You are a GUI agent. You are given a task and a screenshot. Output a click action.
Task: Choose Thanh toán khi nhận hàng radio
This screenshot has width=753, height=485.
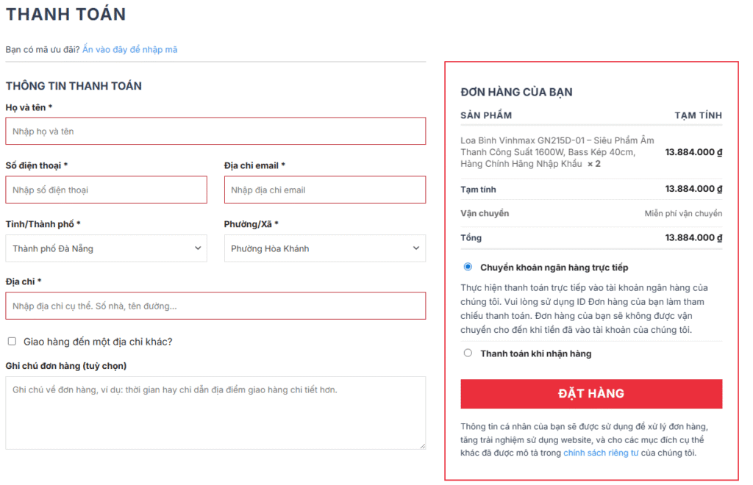point(468,353)
